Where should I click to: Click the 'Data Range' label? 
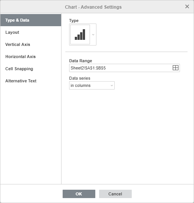pos(80,61)
